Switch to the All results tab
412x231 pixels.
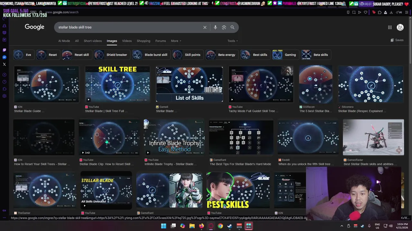[x=77, y=41]
